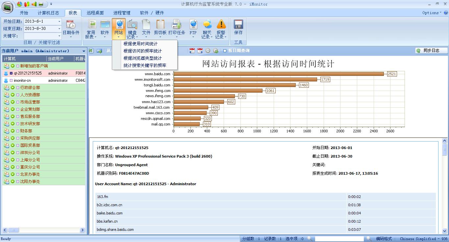Toggle checkbox for qt-201212151525 computer
Viewport: 449px width, 242px height.
11,73
